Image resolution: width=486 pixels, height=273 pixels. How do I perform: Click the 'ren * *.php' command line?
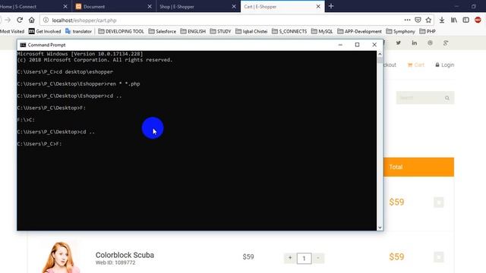[78, 84]
